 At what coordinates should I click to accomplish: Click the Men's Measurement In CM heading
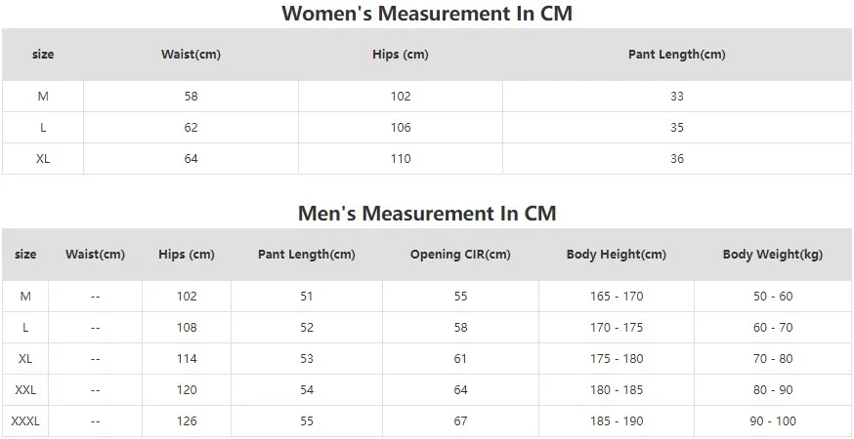[427, 214]
